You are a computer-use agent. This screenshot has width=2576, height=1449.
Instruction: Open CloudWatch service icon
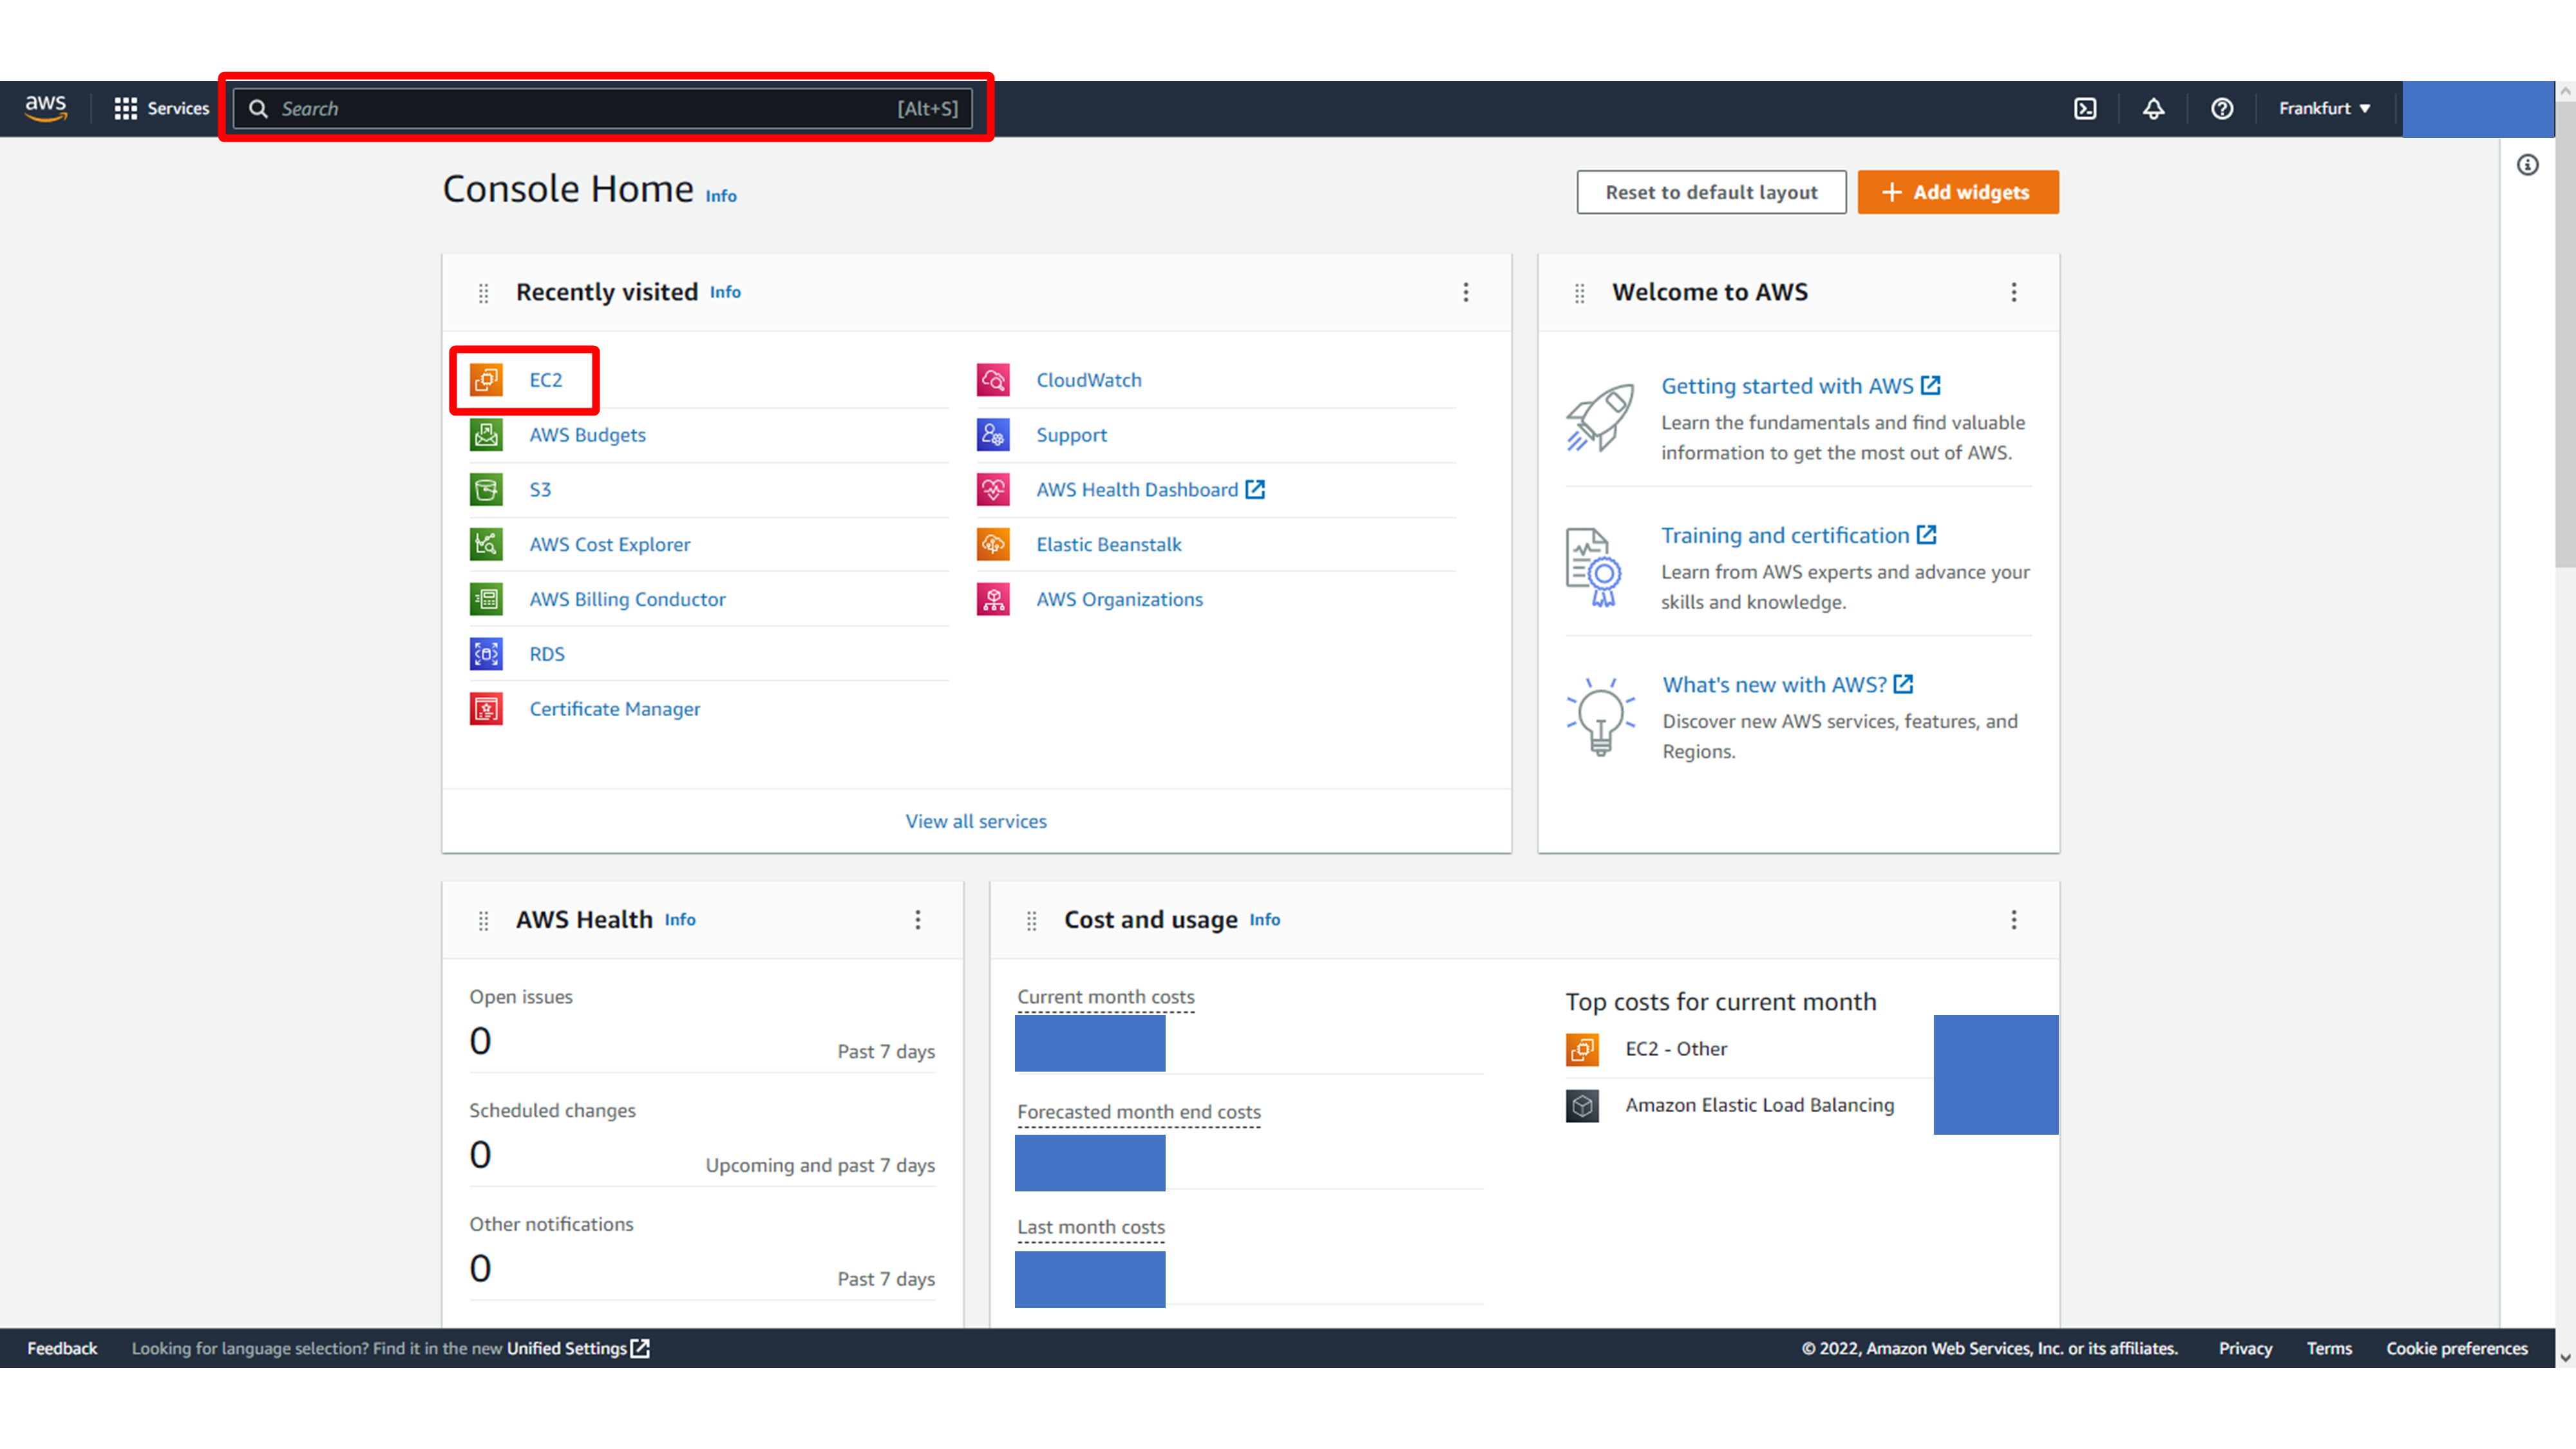(x=993, y=380)
